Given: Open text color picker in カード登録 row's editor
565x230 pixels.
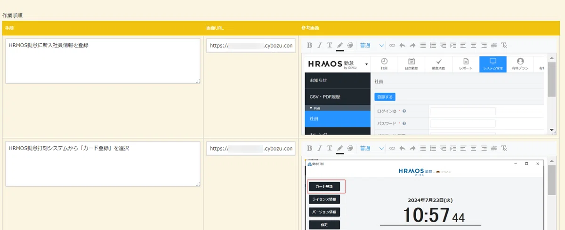Looking at the screenshot, I should tap(340, 148).
